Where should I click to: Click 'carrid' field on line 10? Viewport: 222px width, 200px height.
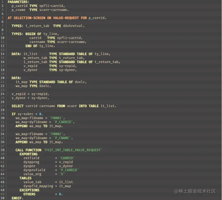[x=35, y=38]
